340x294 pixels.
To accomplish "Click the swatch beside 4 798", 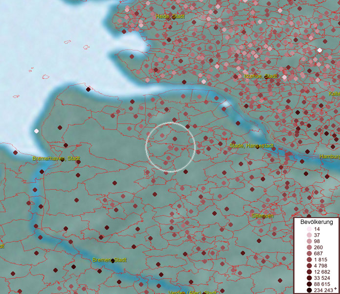I will [x=309, y=266].
